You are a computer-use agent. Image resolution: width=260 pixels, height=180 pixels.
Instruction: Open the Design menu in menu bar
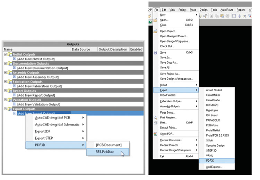pos(203,10)
